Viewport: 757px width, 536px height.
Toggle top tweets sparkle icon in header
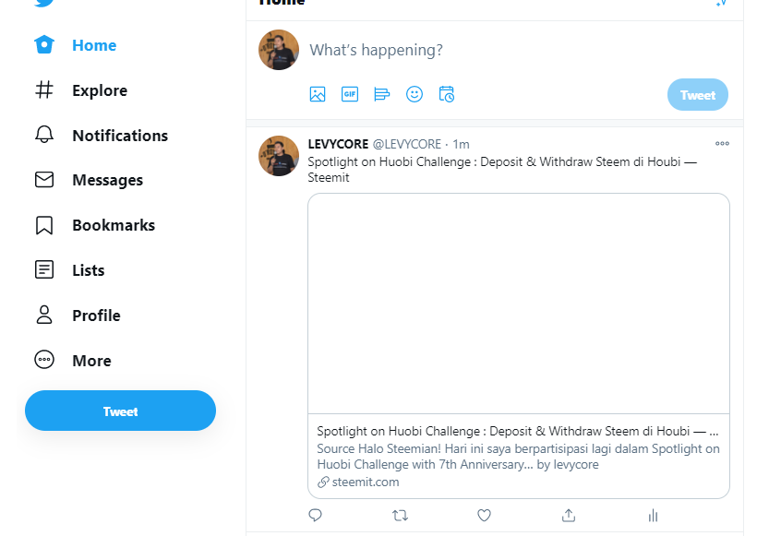(721, 3)
